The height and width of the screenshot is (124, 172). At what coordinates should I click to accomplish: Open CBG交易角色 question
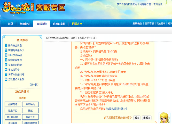pyautogui.click(x=15, y=55)
